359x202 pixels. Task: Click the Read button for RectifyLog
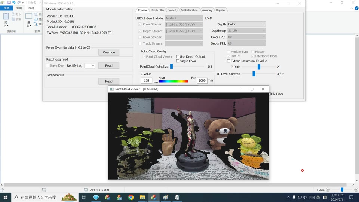tap(109, 65)
